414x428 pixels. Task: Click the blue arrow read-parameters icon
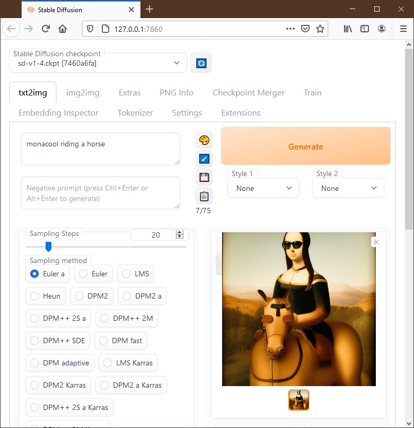click(x=204, y=159)
